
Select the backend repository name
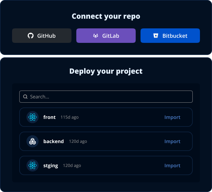54,141
